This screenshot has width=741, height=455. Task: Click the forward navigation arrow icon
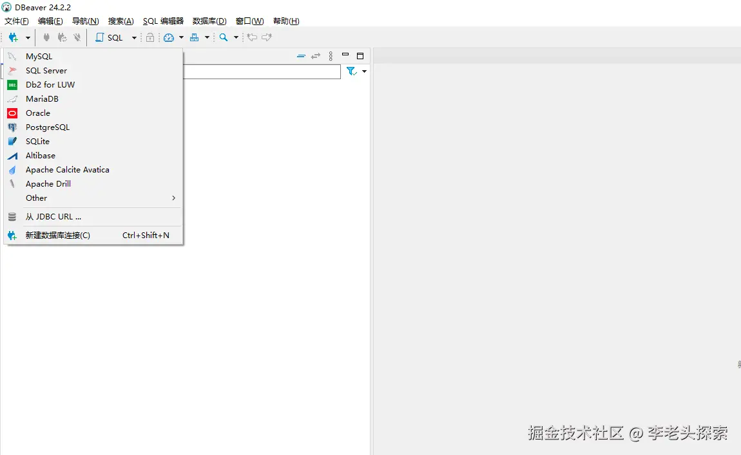(x=267, y=37)
